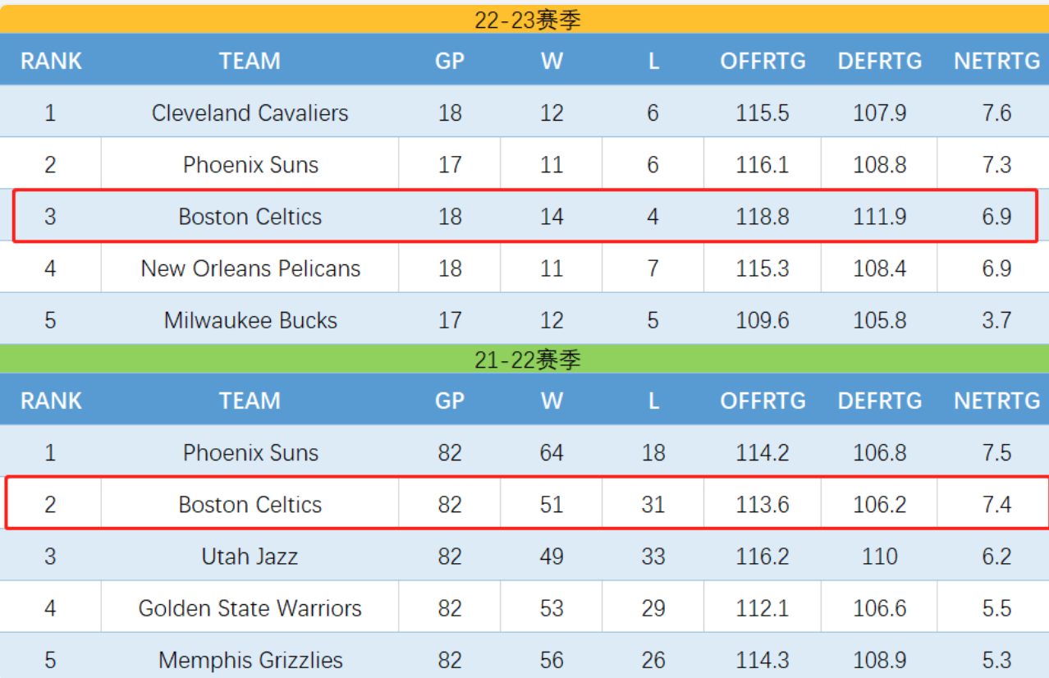Viewport: 1049px width, 678px height.
Task: Select the Utah Jazz team cell
Action: pyautogui.click(x=250, y=556)
